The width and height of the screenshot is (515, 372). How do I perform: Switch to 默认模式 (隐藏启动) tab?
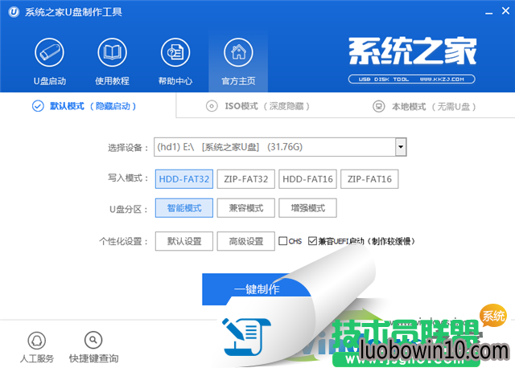click(x=84, y=106)
